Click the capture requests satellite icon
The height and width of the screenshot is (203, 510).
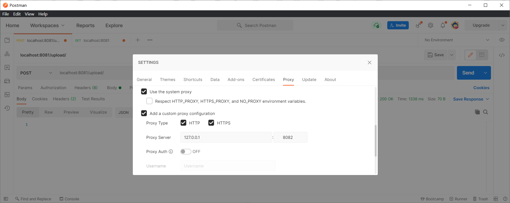pos(419,25)
